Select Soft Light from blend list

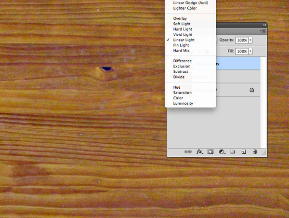tap(182, 24)
